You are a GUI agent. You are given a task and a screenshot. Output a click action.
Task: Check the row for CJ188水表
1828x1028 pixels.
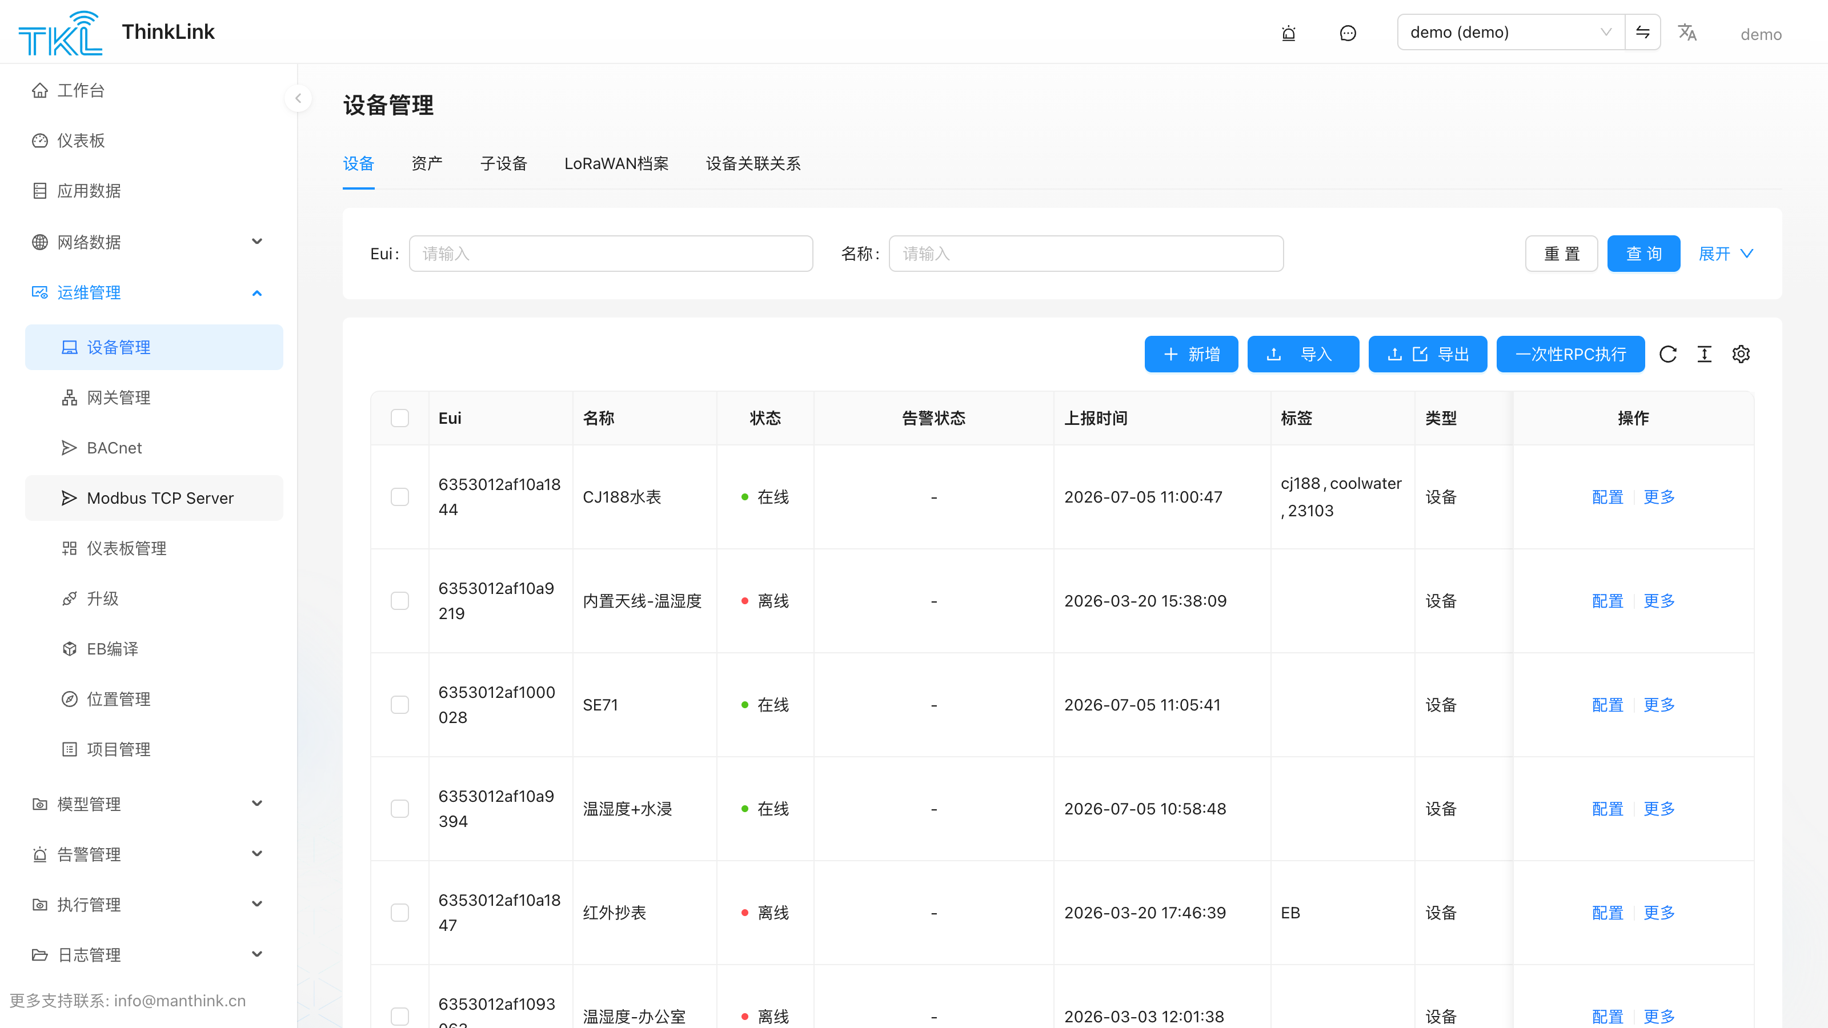(x=400, y=497)
